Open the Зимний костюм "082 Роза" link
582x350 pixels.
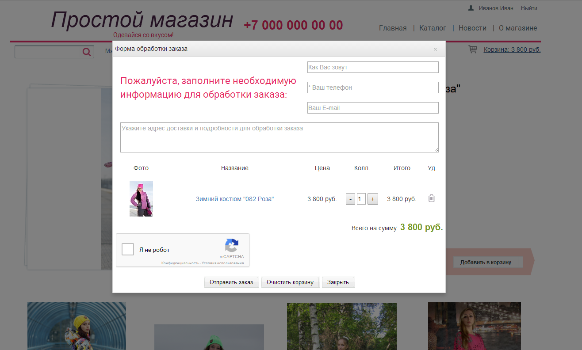pyautogui.click(x=235, y=199)
